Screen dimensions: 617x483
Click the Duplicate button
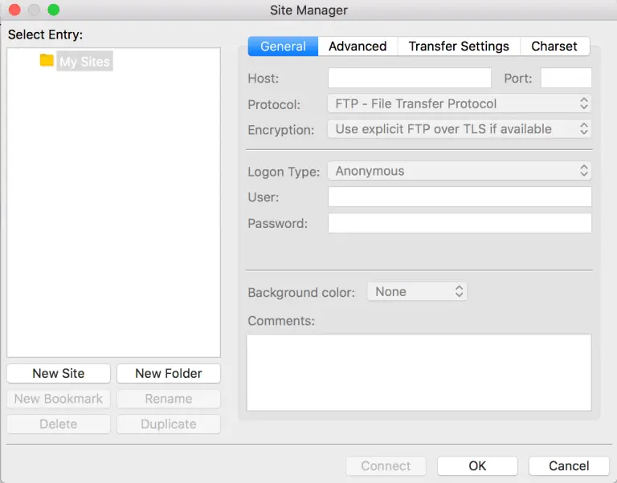pyautogui.click(x=169, y=424)
